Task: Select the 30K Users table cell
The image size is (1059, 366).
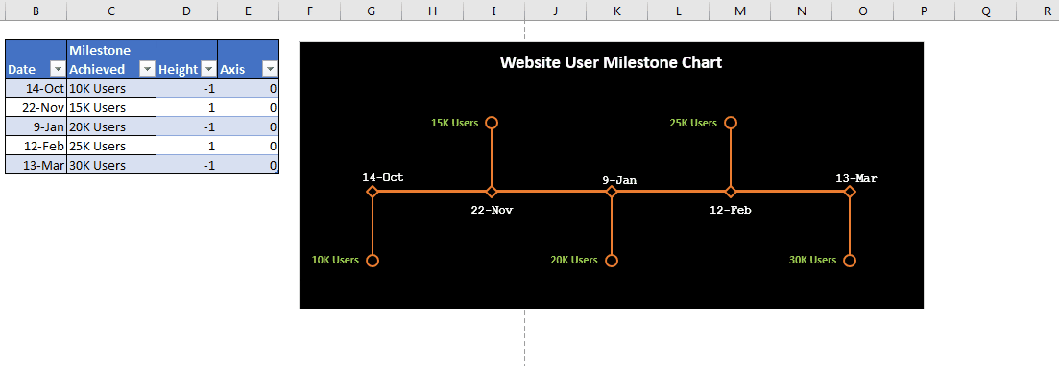Action: point(111,165)
